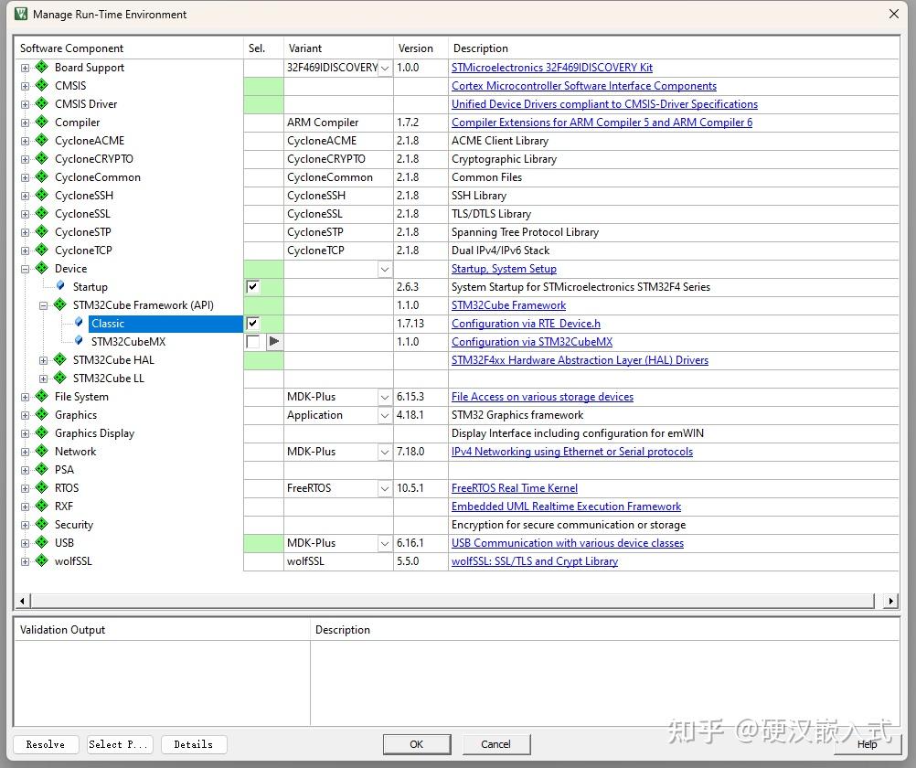This screenshot has width=916, height=768.
Task: Click the Sel. column header
Action: 263,48
